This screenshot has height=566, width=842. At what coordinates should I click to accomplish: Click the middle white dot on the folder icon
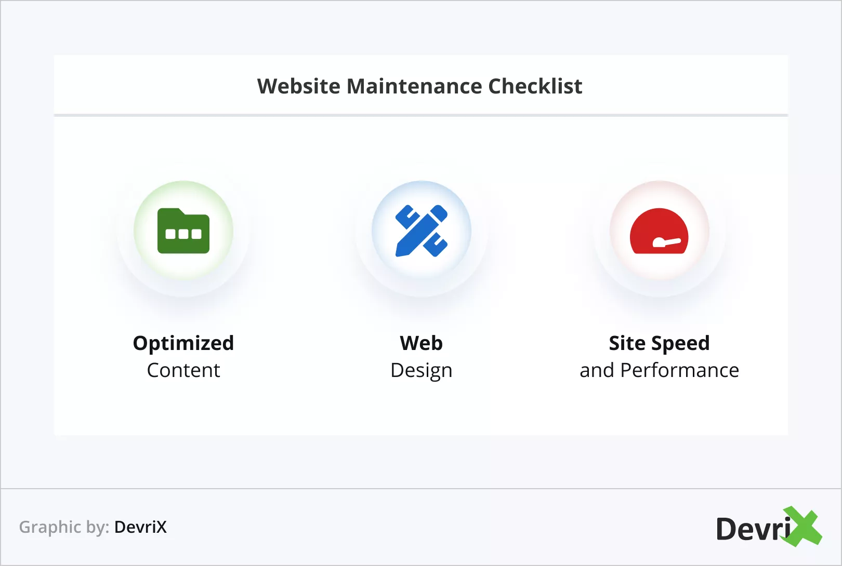point(183,234)
